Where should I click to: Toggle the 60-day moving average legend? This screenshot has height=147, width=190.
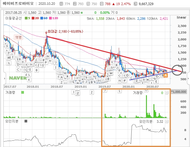tap(44, 18)
